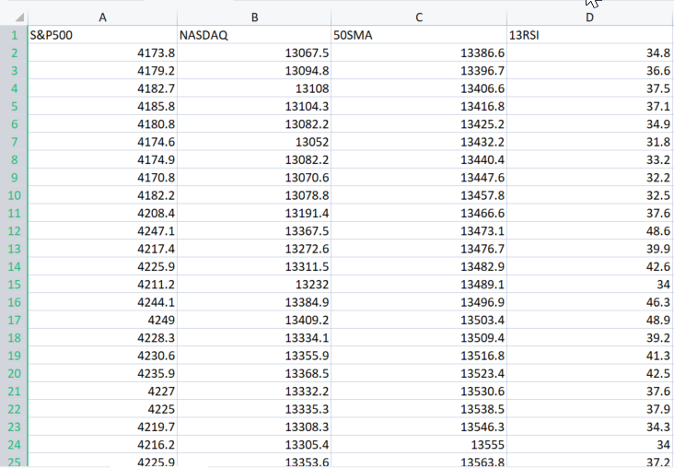Screen dimensions: 674x468
Task: Select cell with value 13523.4
Action: pyautogui.click(x=419, y=373)
